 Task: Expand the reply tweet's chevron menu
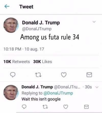pos(97,87)
